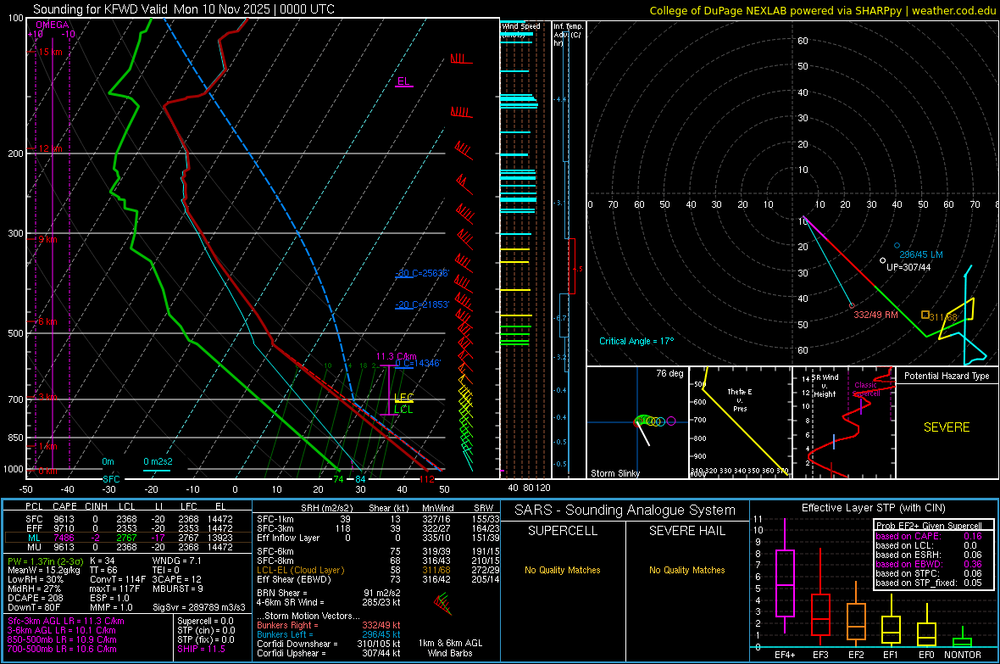This screenshot has width=1000, height=664.
Task: Select the SFC parcel row
Action: point(127,518)
